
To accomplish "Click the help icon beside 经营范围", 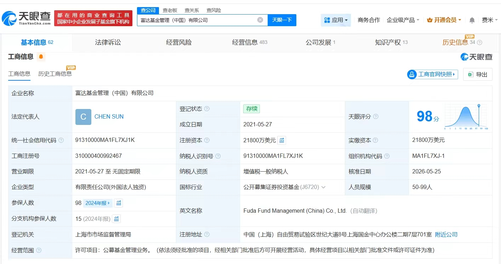I will [39, 250].
